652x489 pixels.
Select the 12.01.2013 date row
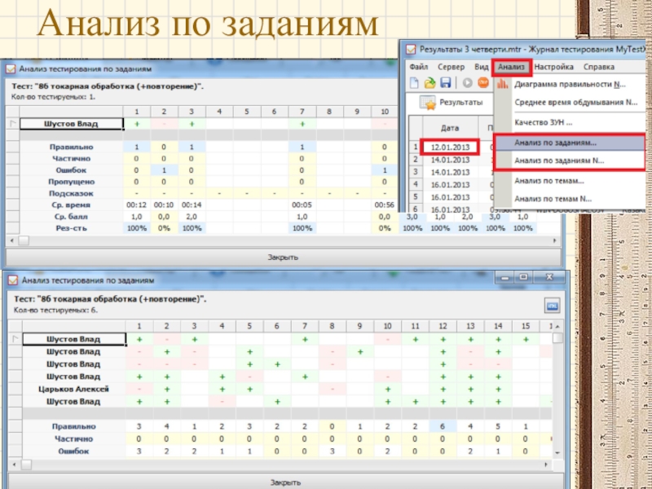(x=450, y=148)
